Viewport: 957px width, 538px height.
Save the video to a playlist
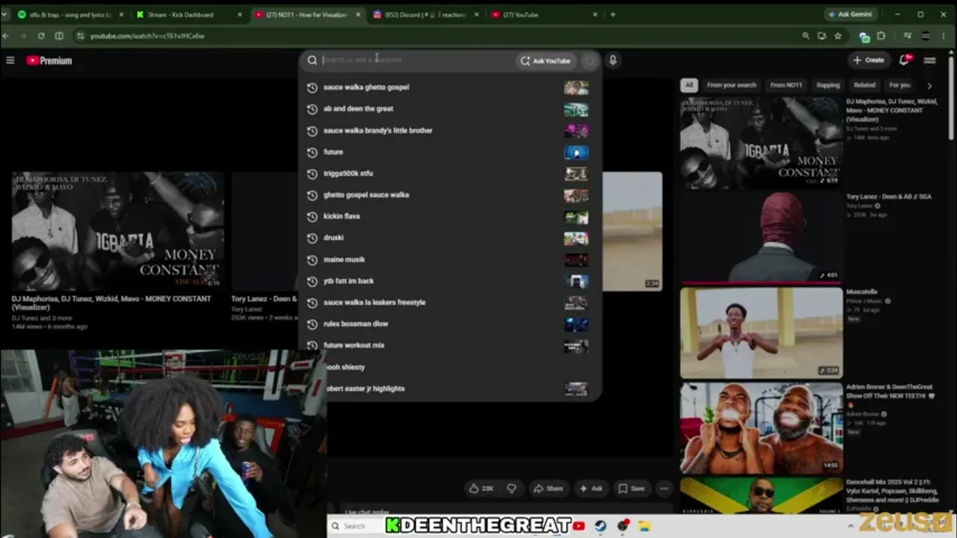tap(632, 489)
